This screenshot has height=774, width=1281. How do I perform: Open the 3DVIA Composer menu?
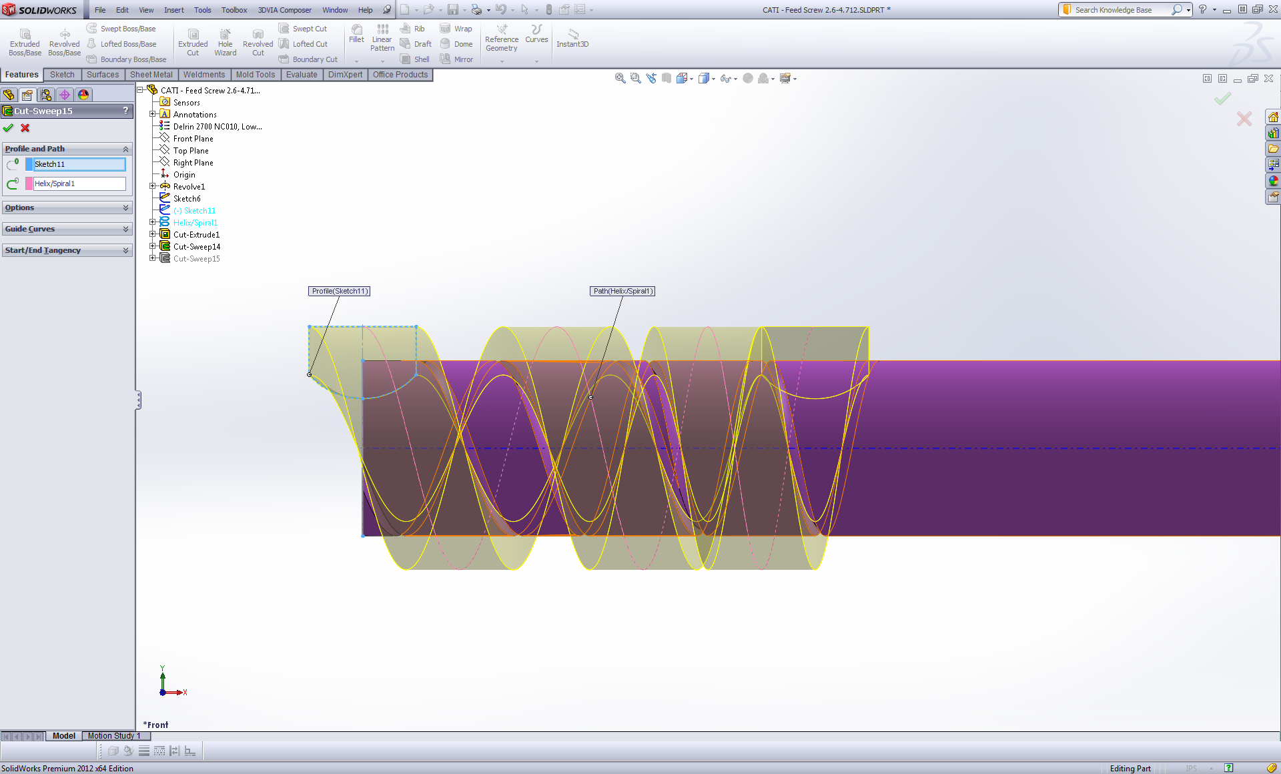(285, 10)
